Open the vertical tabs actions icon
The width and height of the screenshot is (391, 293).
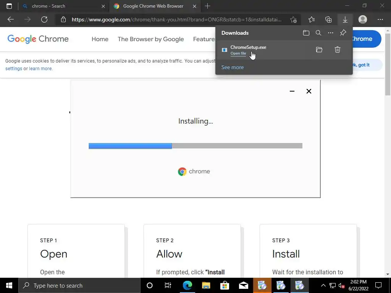(x=9, y=6)
